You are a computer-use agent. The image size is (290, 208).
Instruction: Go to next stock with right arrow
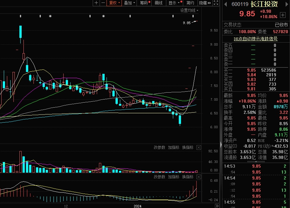(286, 4)
